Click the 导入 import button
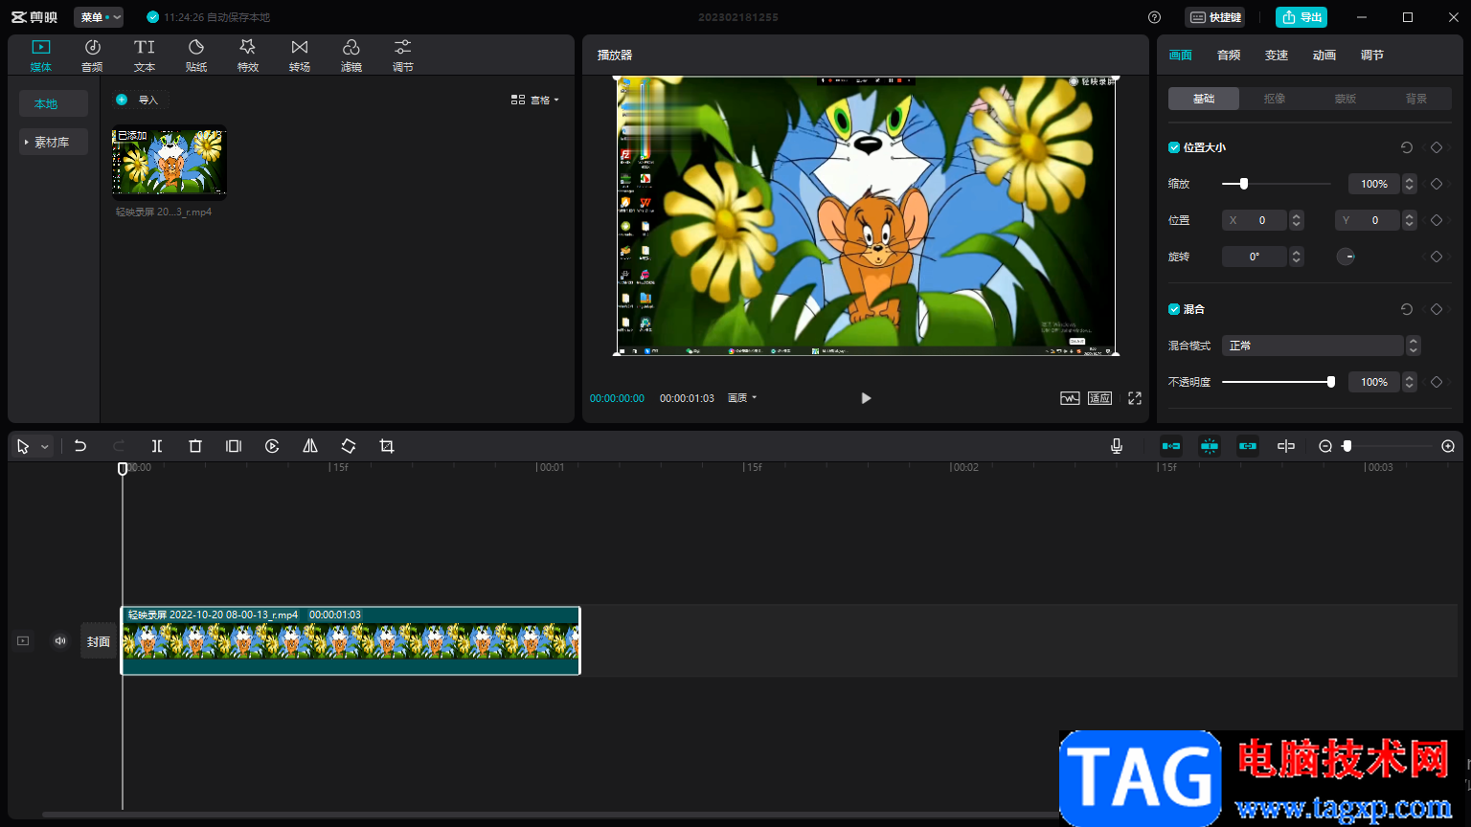The image size is (1471, 827). (140, 100)
